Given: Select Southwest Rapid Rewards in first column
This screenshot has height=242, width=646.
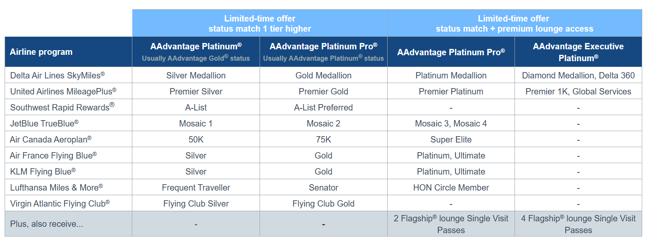Looking at the screenshot, I should pyautogui.click(x=62, y=108).
